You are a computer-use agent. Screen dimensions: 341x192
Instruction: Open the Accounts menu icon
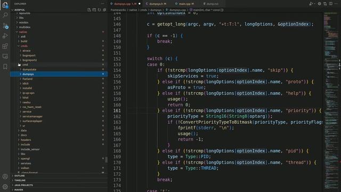pyautogui.click(x=5, y=177)
